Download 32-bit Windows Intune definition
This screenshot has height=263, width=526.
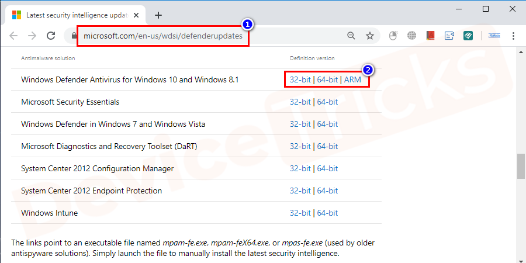coord(300,213)
